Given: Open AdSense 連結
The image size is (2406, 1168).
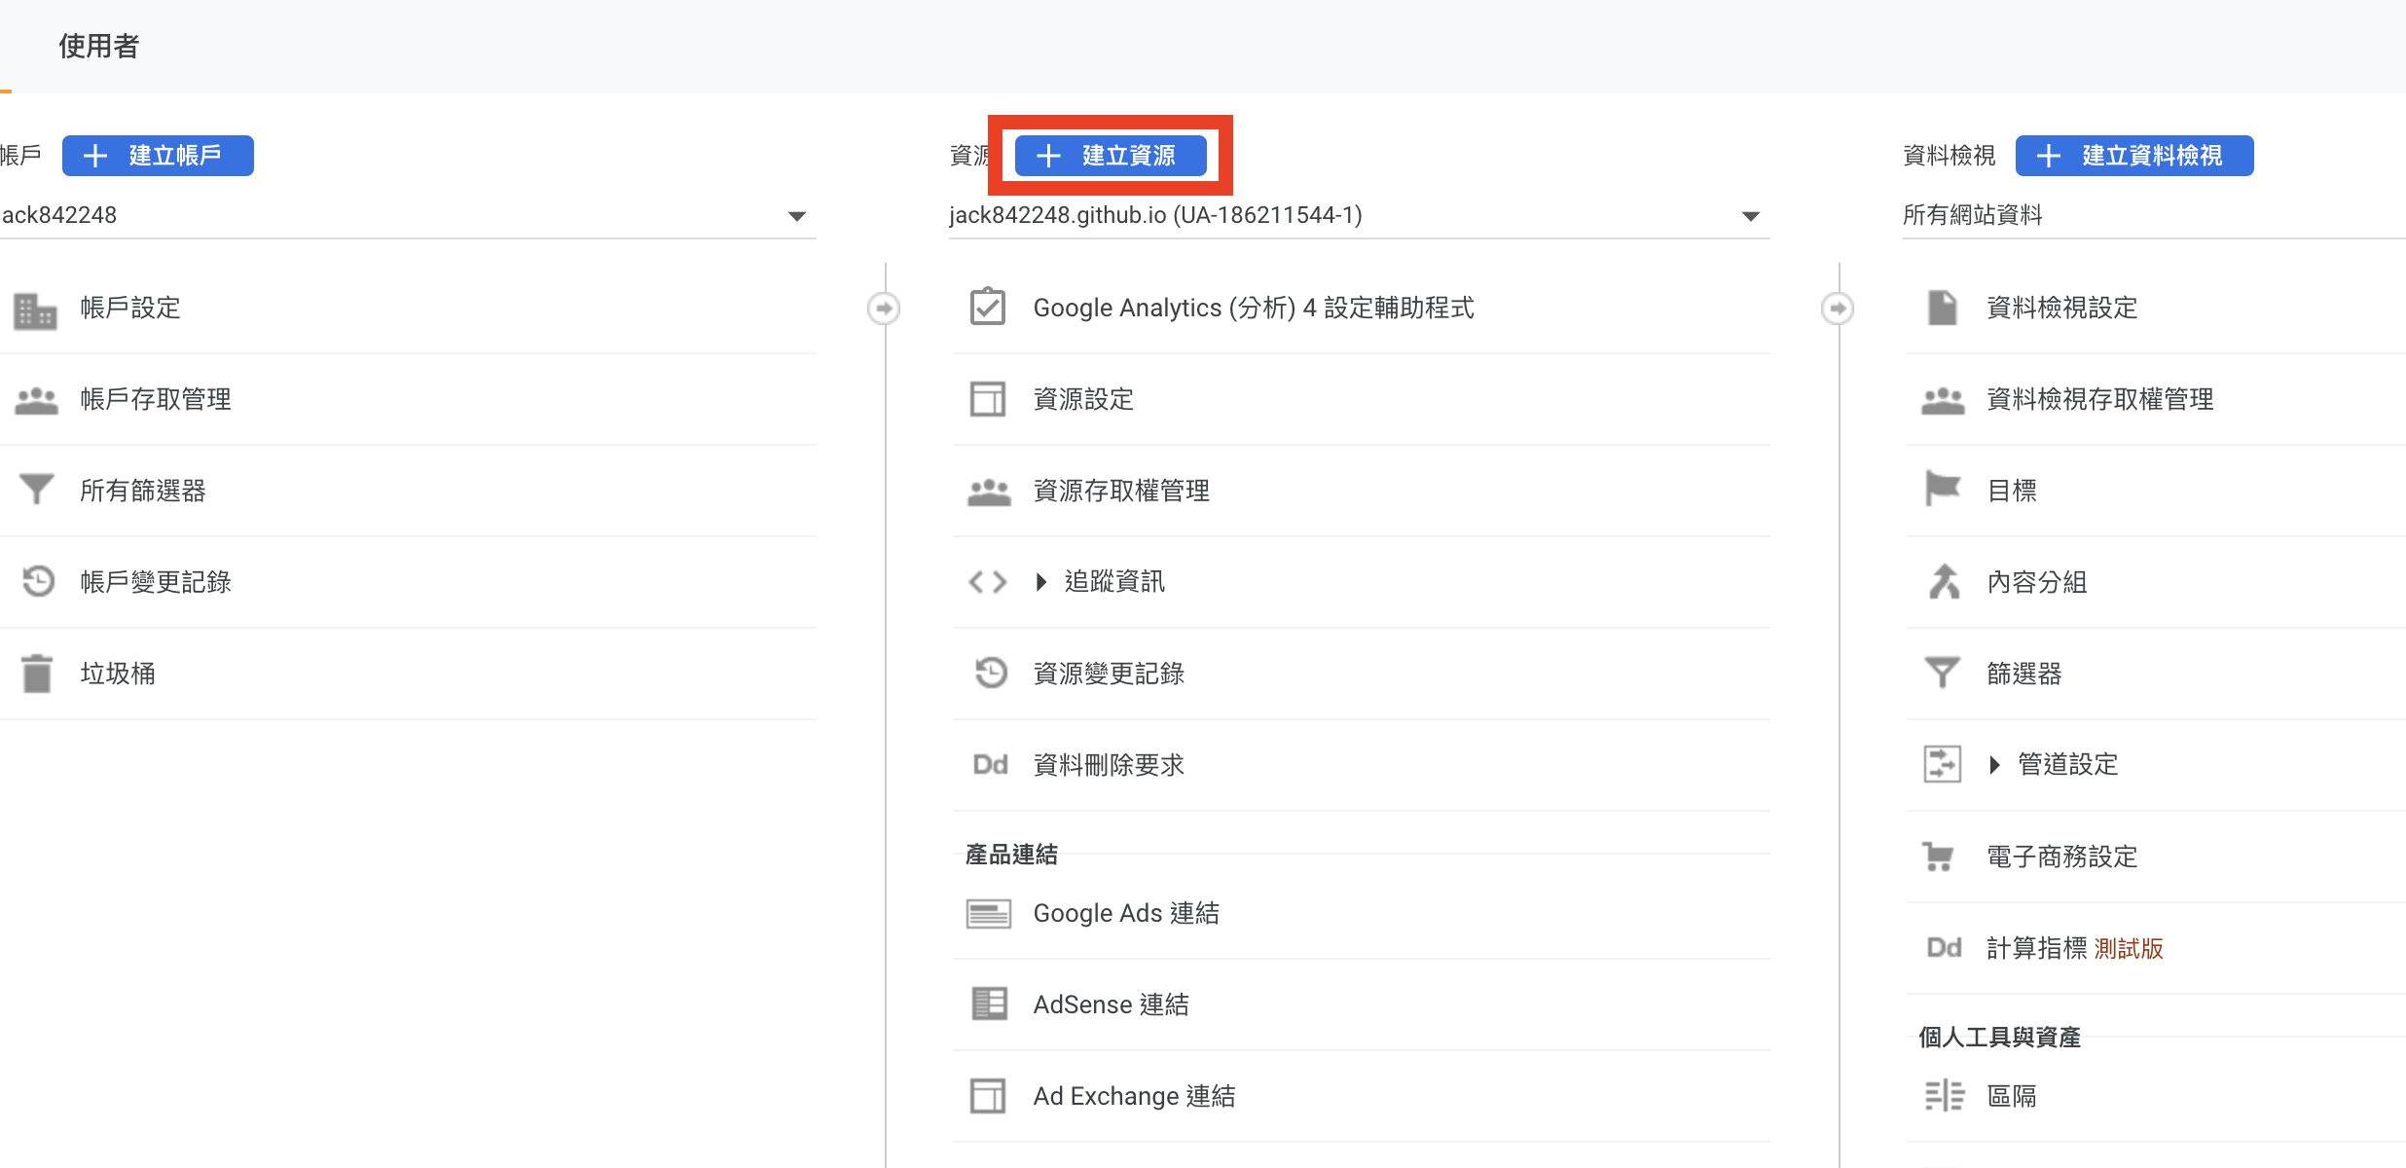Looking at the screenshot, I should click(1111, 1005).
